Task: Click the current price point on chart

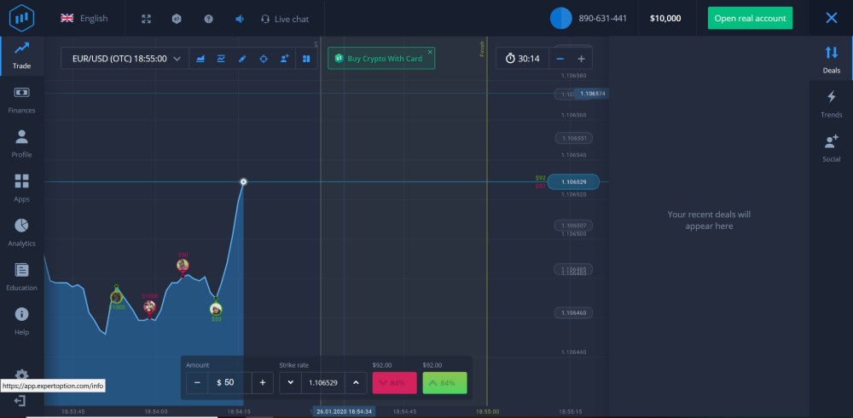Action: [x=244, y=182]
